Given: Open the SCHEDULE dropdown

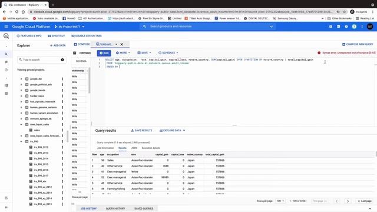Looking at the screenshot, I should coord(168,52).
